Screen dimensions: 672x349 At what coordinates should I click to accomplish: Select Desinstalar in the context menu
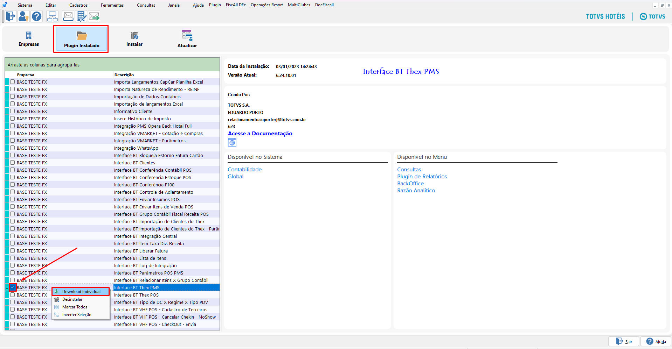pos(72,299)
